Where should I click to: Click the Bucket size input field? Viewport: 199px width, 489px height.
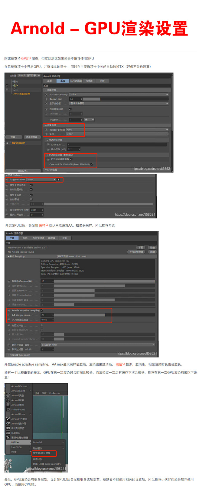coord(76,99)
